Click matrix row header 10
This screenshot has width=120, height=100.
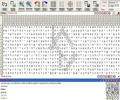1,59
